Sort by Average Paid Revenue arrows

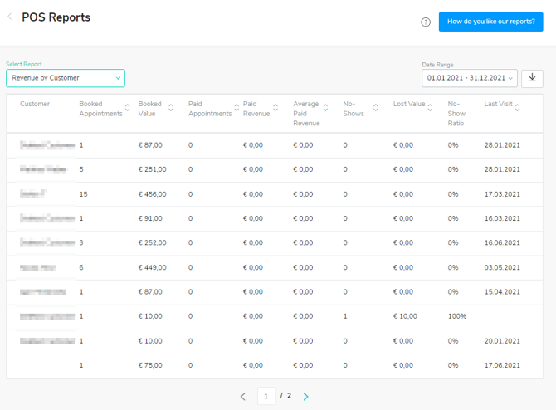(325, 108)
